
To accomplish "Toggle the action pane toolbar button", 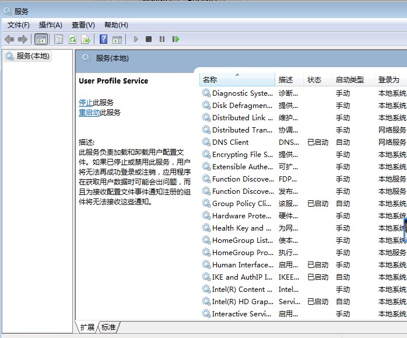I will click(x=117, y=39).
